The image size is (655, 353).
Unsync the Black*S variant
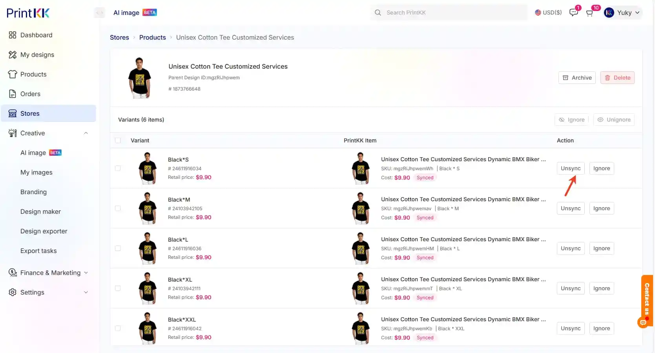tap(571, 168)
